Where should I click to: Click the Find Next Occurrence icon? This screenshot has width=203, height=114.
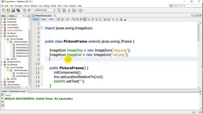click(81, 19)
